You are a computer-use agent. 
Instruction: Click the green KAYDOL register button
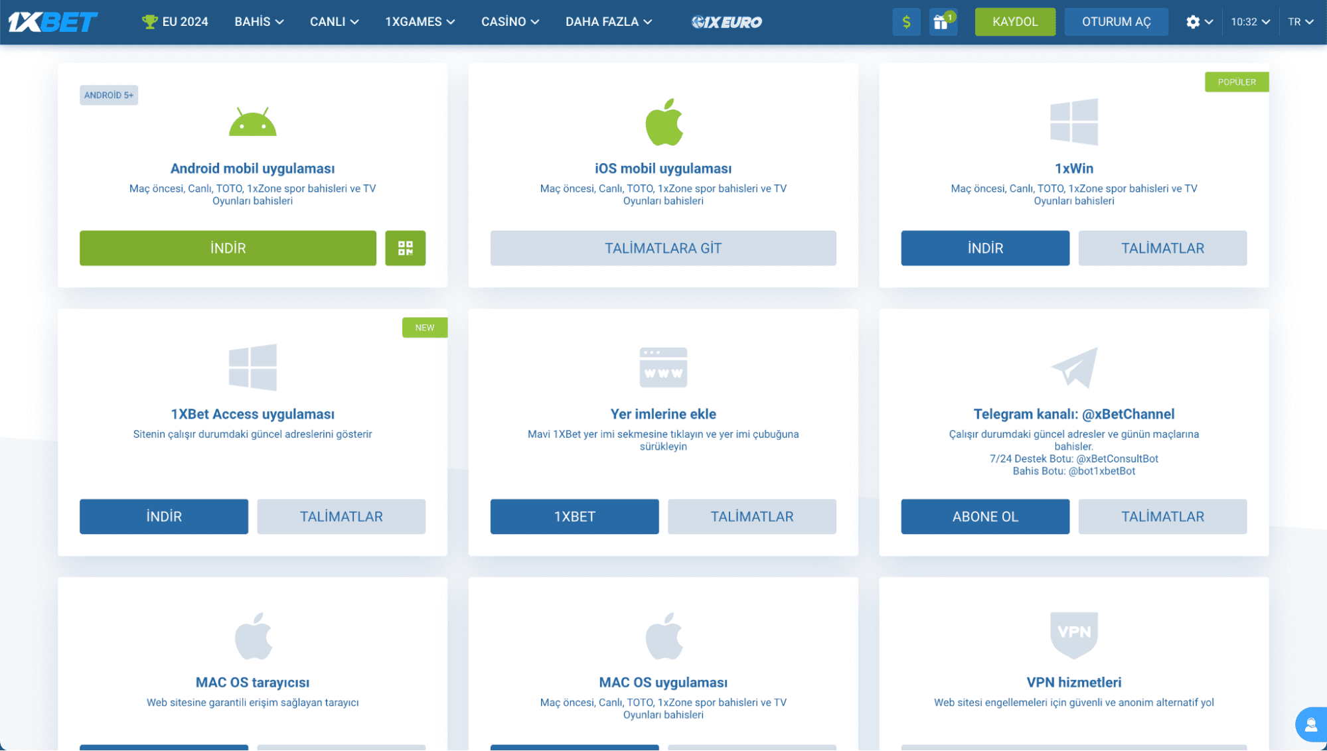tap(1014, 22)
